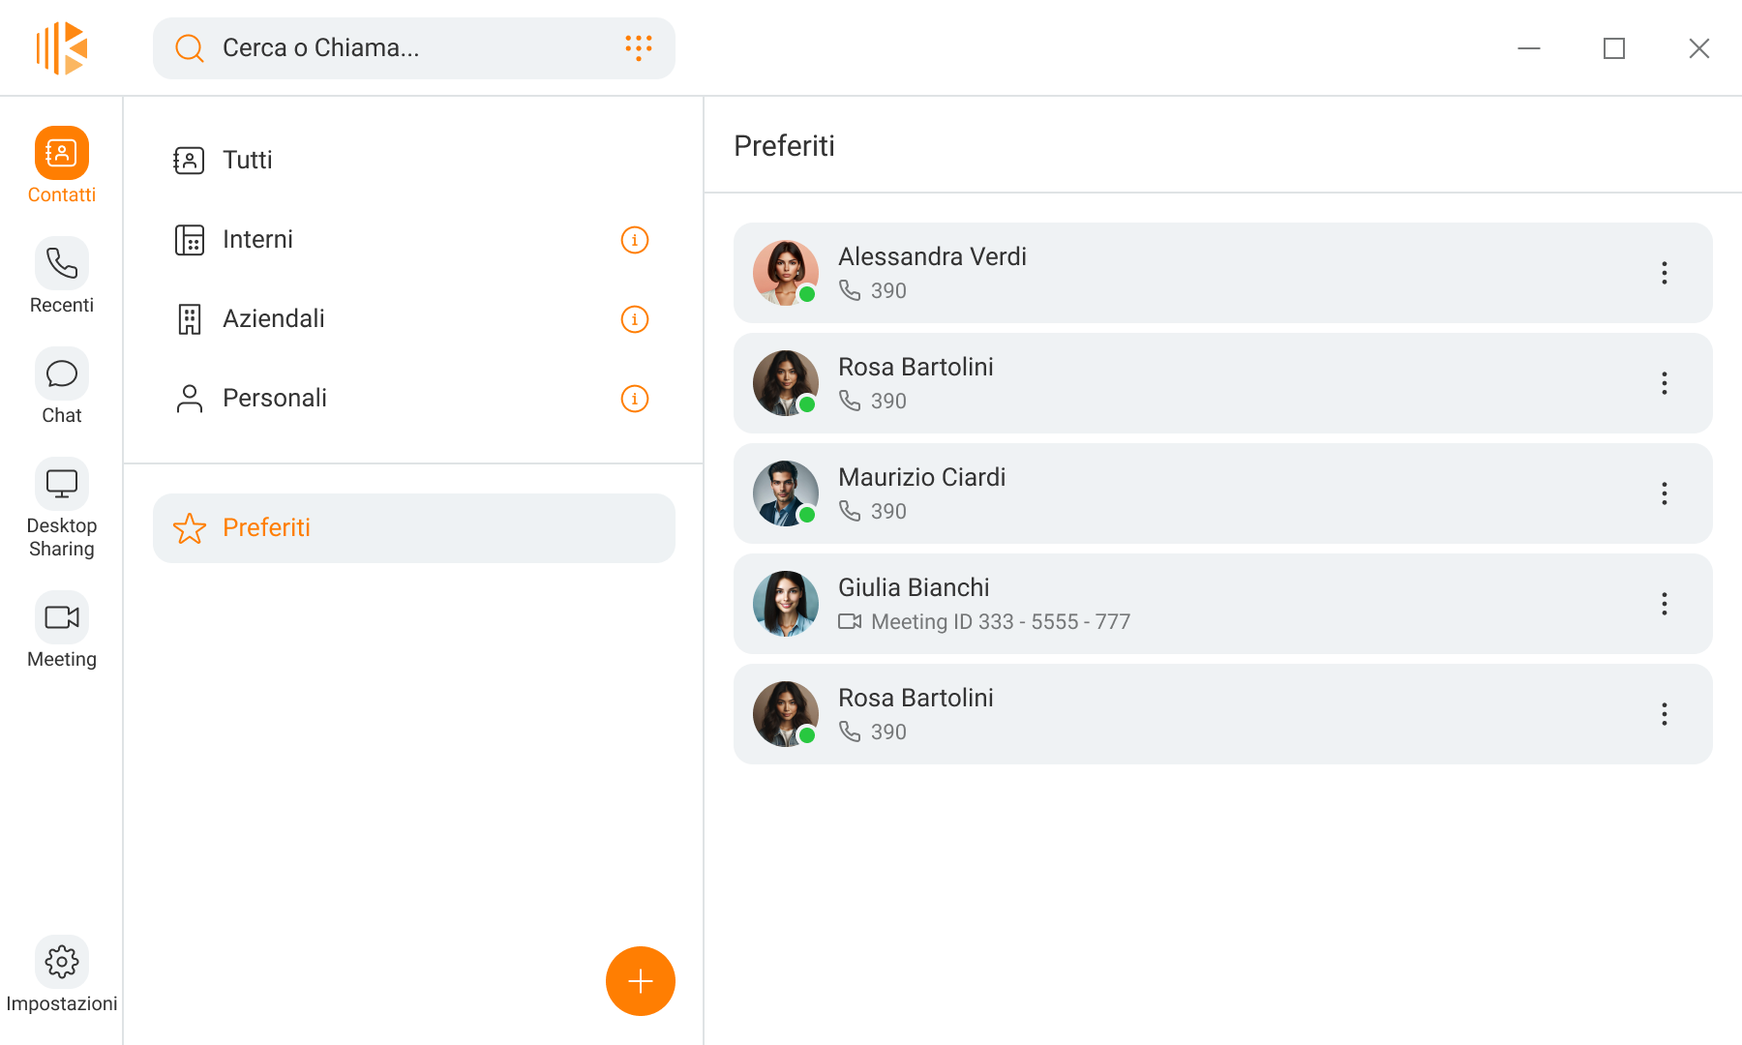Open options menu for Maurizio Ciardi
Image resolution: width=1742 pixels, height=1045 pixels.
[x=1665, y=493]
